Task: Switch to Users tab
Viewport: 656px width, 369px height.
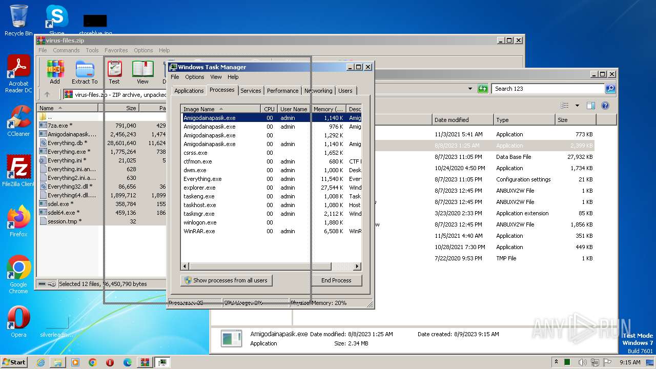Action: click(x=345, y=91)
